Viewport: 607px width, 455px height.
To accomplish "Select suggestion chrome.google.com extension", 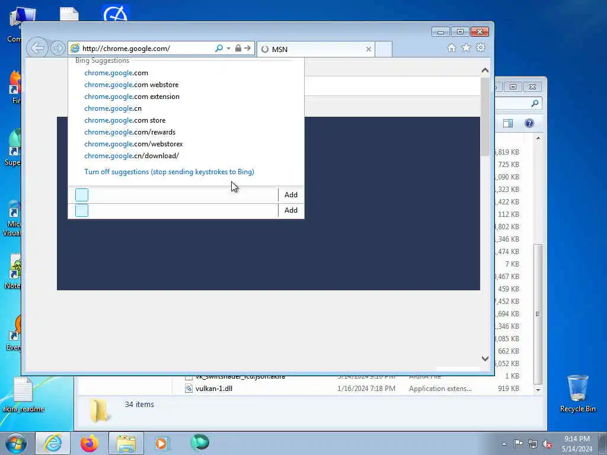I will coord(132,97).
